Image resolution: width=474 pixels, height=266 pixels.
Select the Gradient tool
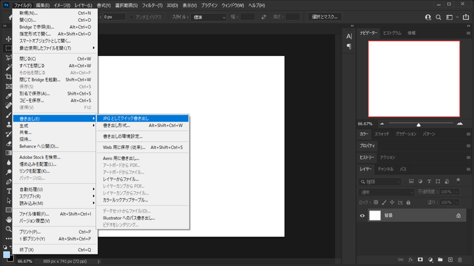coord(9,153)
